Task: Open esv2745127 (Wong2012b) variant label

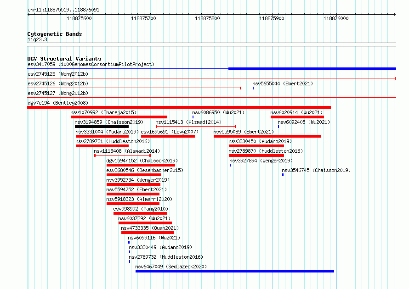Action: 58,93
